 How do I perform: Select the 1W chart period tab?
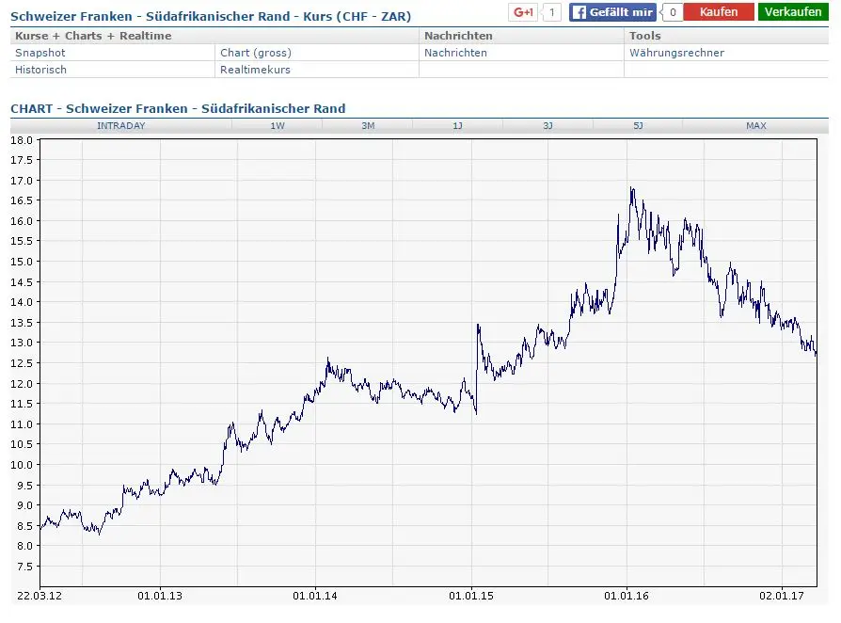point(278,125)
